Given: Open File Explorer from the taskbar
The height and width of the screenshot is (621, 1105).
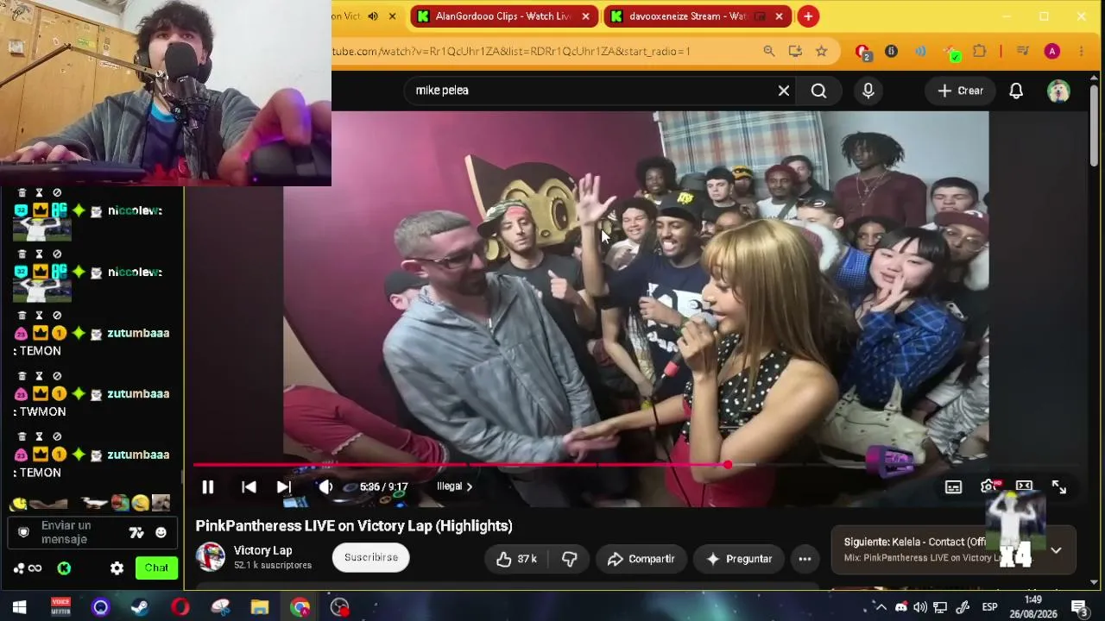Looking at the screenshot, I should [x=260, y=607].
